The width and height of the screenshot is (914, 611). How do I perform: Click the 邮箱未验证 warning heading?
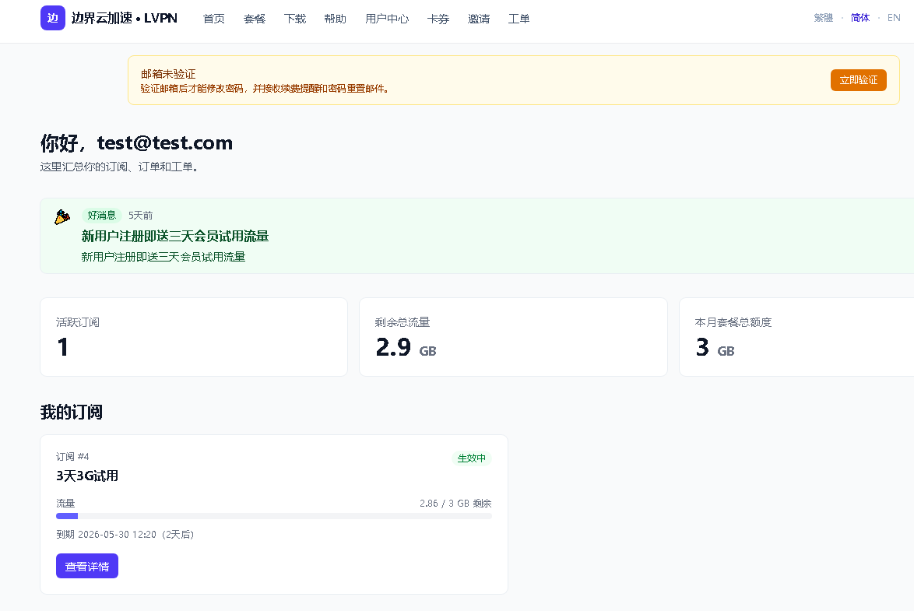coord(168,74)
